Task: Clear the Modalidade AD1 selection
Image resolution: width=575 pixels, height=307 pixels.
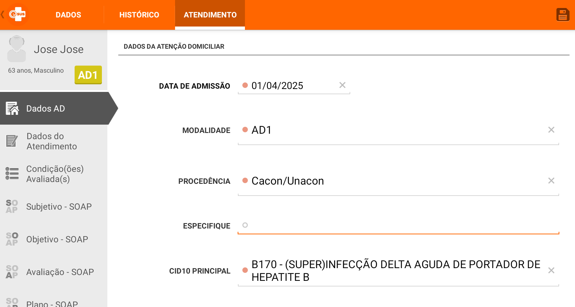Action: (x=551, y=130)
